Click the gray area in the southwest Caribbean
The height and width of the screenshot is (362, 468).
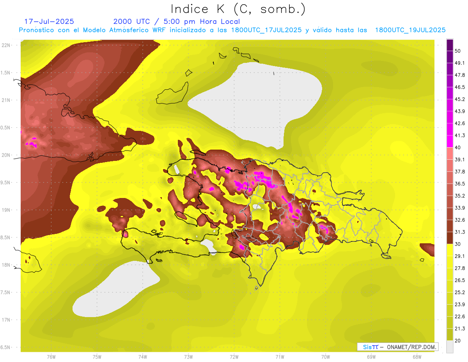coord(117,289)
